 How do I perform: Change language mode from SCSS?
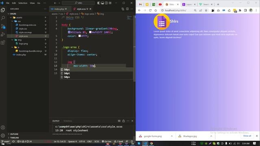(x=97, y=142)
